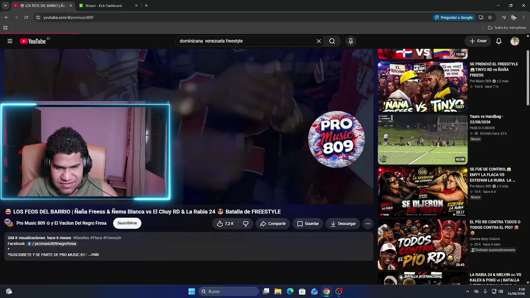This screenshot has height=298, width=530.
Task: Click the address bar URL
Action: (68, 17)
